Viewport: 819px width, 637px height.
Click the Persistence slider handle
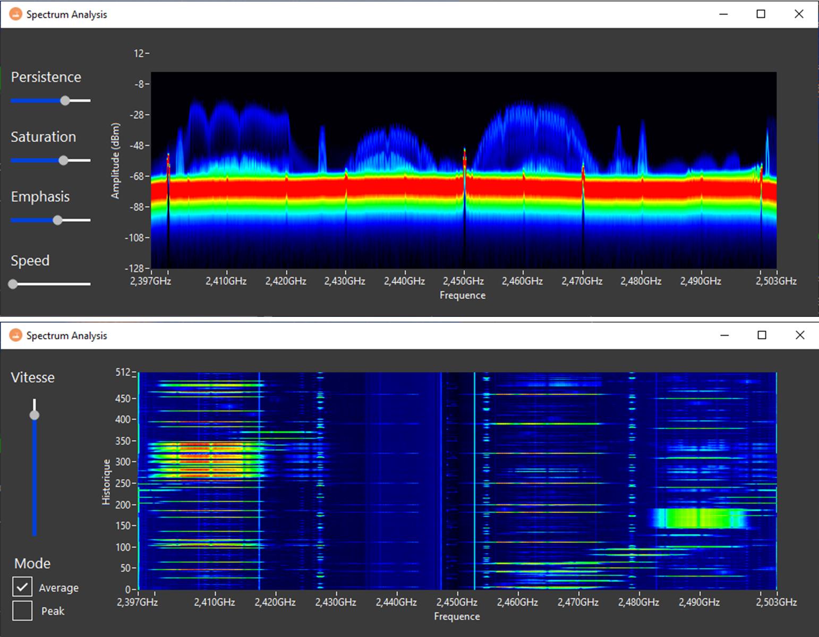click(x=65, y=100)
